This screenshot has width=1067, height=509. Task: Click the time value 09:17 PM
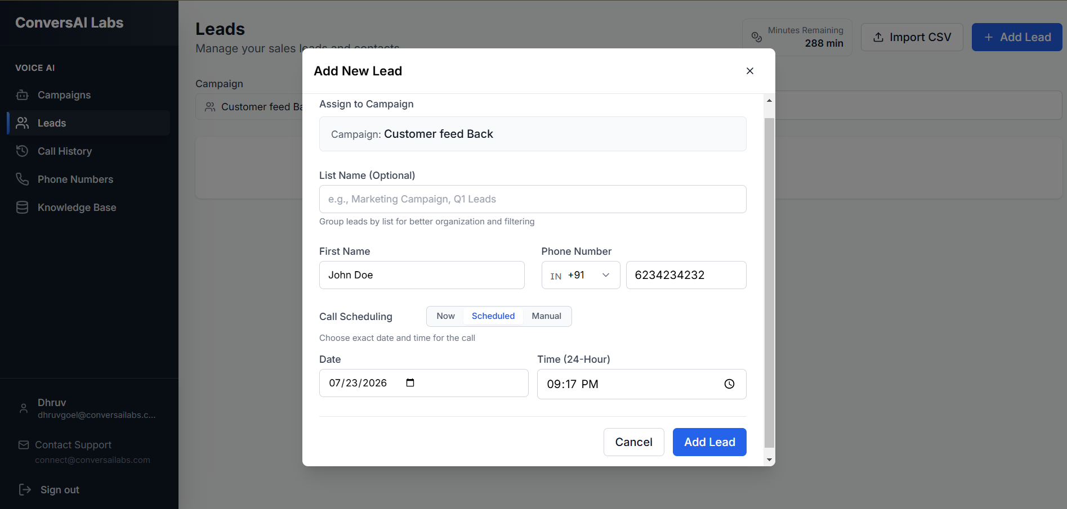573,384
